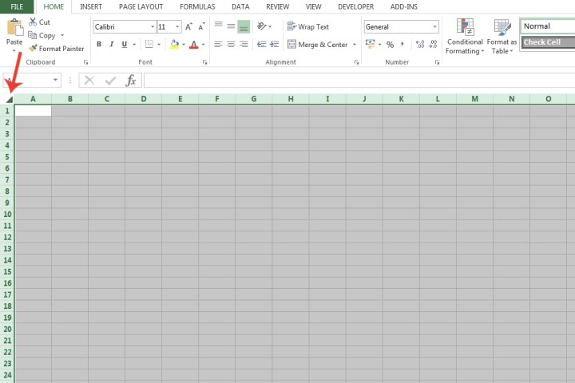Click the Merge & Center button
The height and width of the screenshot is (383, 575).
(x=318, y=45)
